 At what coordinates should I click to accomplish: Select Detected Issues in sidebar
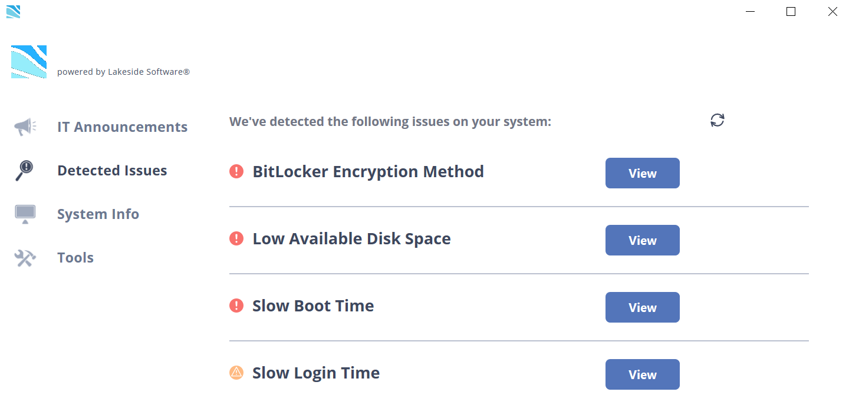click(112, 171)
